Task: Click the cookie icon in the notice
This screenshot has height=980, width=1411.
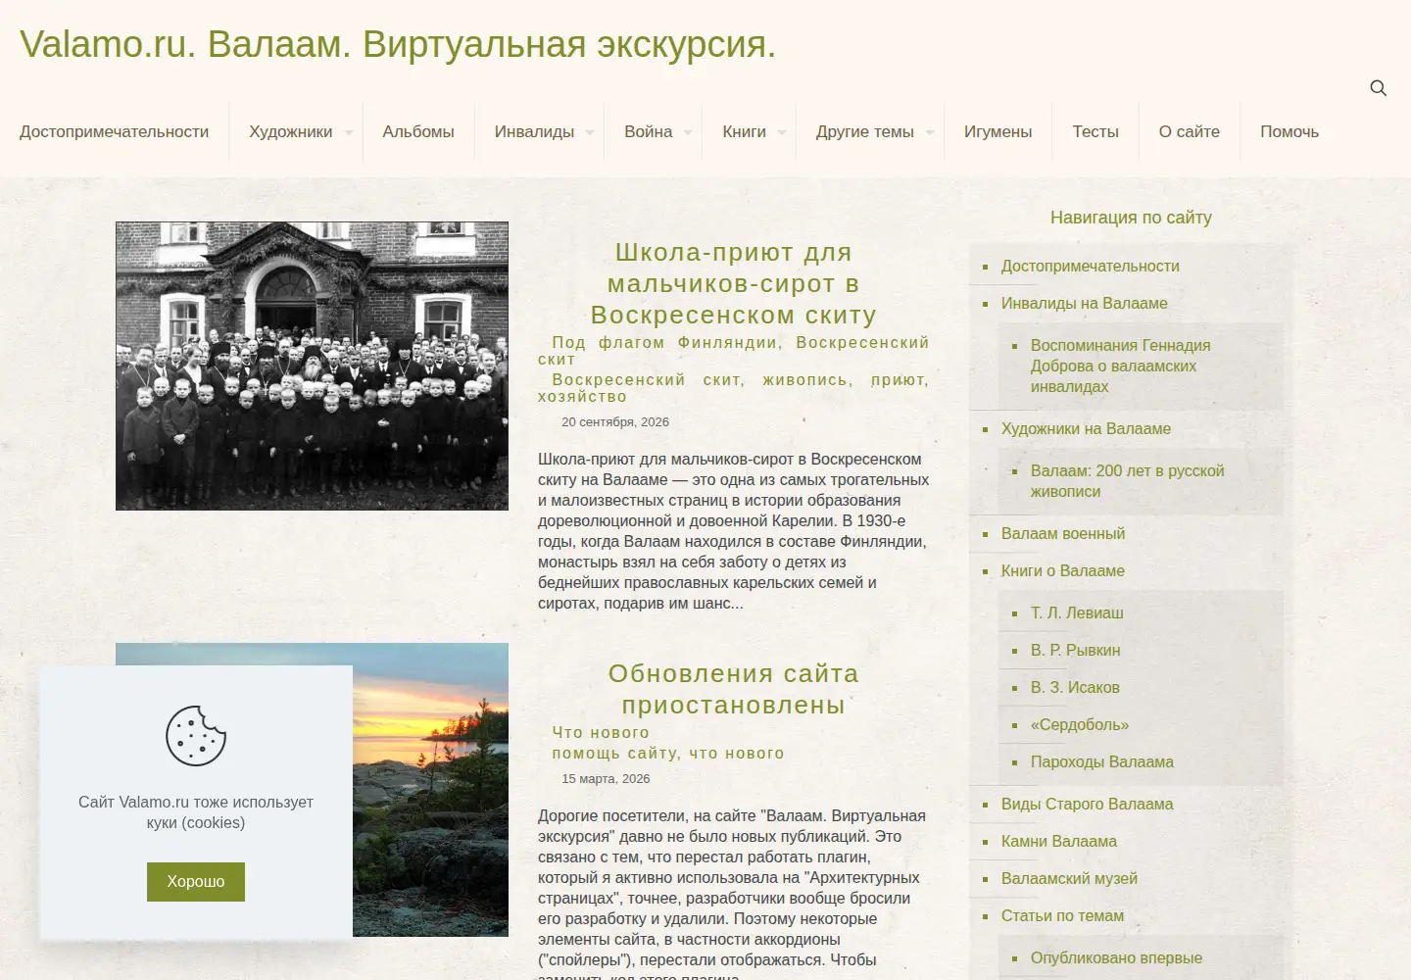Action: pos(196,735)
